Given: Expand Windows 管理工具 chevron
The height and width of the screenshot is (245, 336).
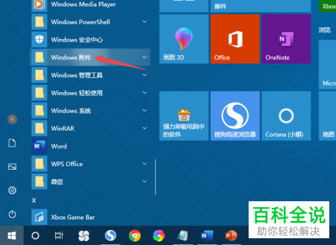Looking at the screenshot, I should [x=144, y=75].
